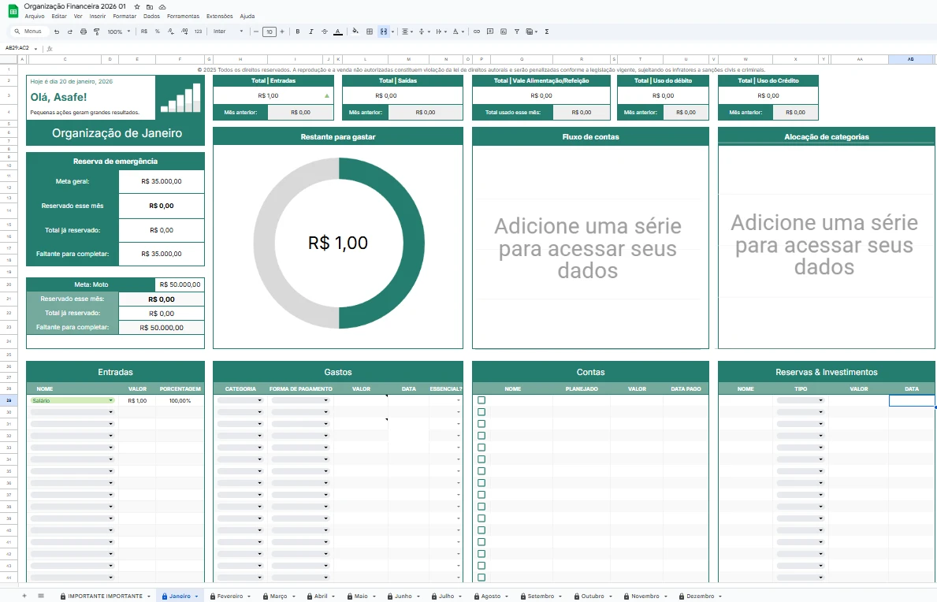Click the functions sigma icon
This screenshot has width=937, height=602.
[x=547, y=32]
